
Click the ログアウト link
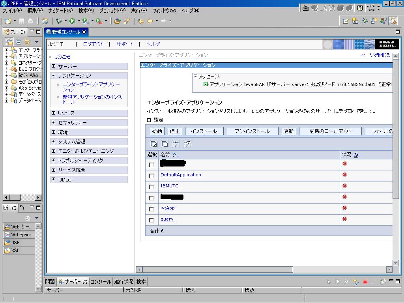pyautogui.click(x=93, y=44)
